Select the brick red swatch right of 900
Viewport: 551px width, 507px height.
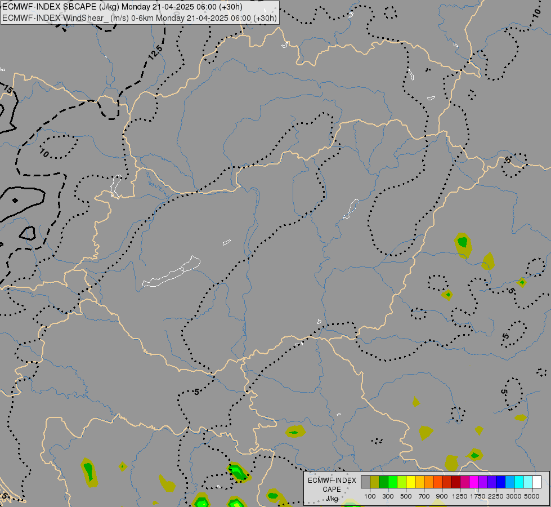(447, 482)
